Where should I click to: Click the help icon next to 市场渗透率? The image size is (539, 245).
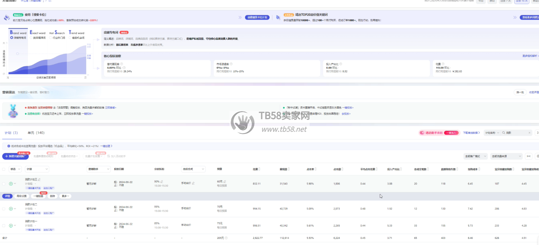coord(231,64)
